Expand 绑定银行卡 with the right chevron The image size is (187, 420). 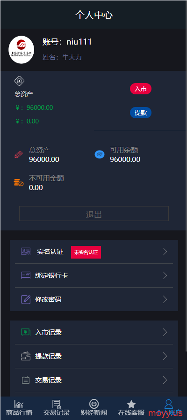pos(165,275)
